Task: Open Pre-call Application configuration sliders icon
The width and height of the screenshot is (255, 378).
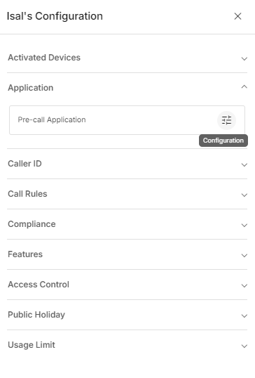Action: (x=226, y=120)
